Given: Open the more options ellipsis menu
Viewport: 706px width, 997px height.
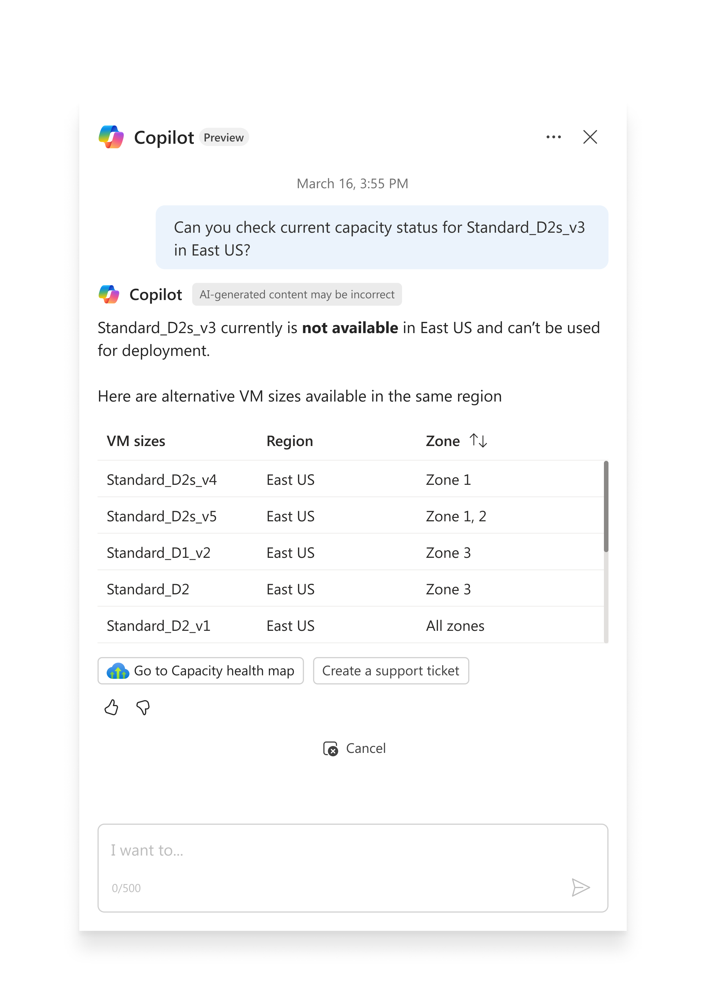Looking at the screenshot, I should point(553,137).
